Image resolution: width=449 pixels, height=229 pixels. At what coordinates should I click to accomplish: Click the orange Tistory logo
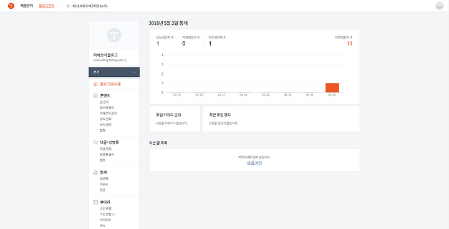[11, 6]
